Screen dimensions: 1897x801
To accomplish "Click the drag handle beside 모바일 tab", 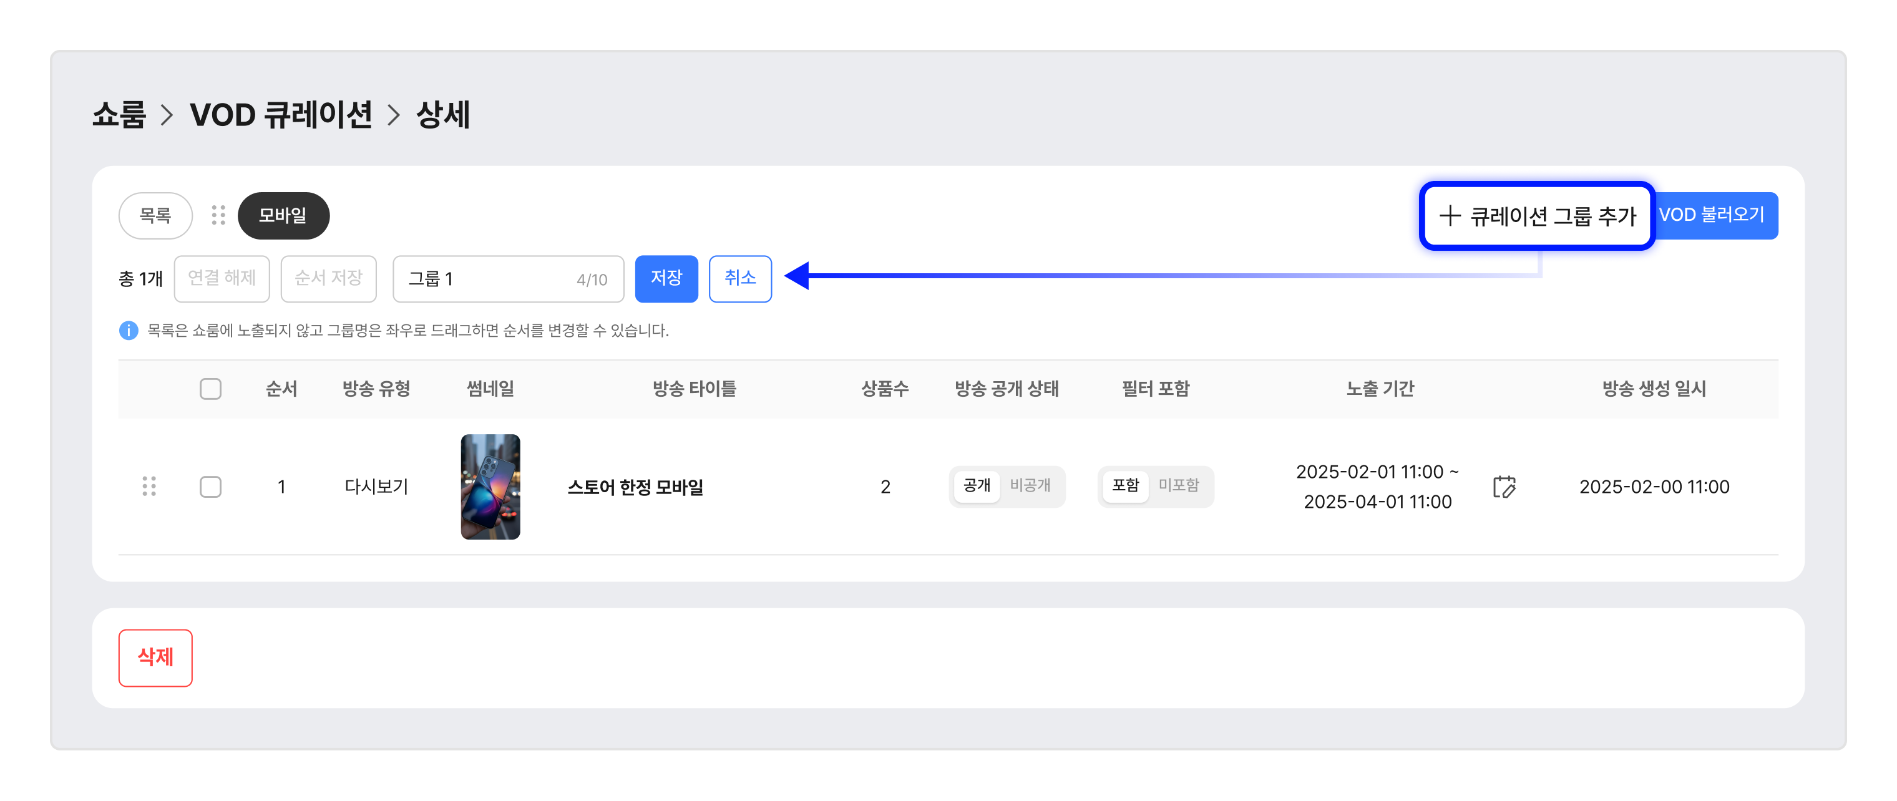I will (x=218, y=216).
